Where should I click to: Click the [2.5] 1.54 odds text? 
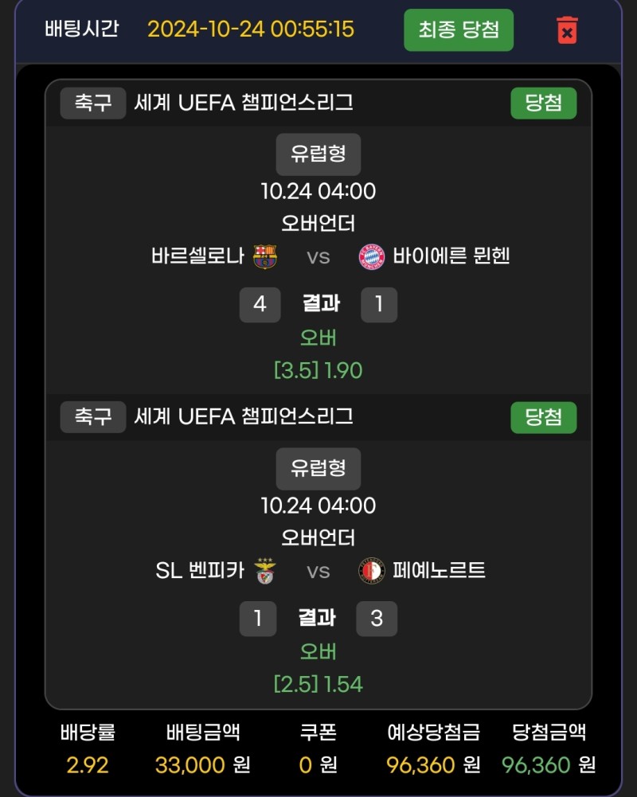318,684
